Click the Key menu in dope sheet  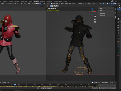pyautogui.click(x=8, y=82)
